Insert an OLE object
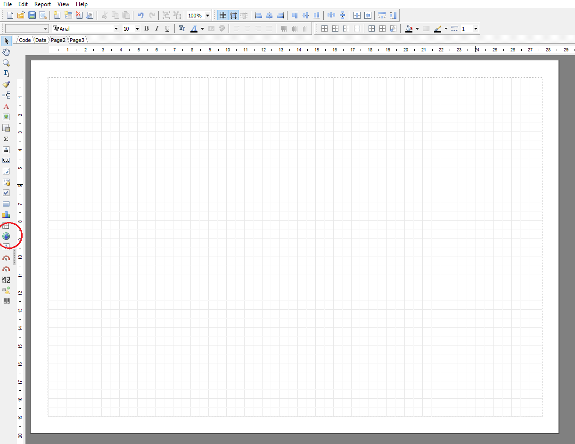 click(x=6, y=160)
